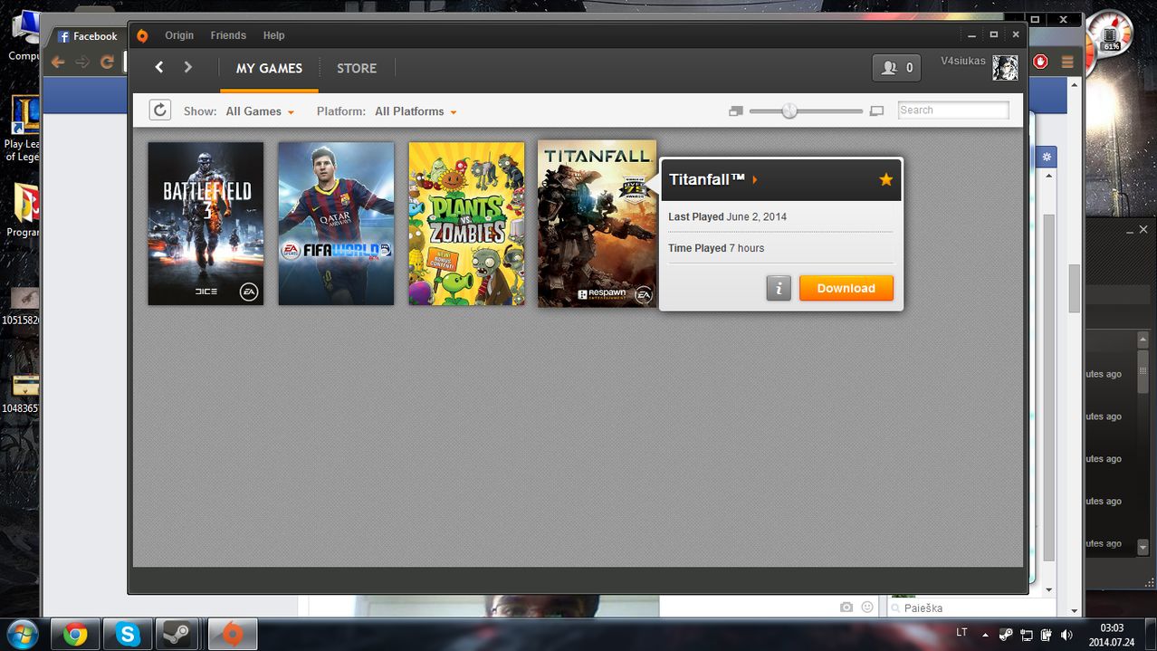Adjust the game tile size slider
This screenshot has height=651, width=1157.
point(789,110)
